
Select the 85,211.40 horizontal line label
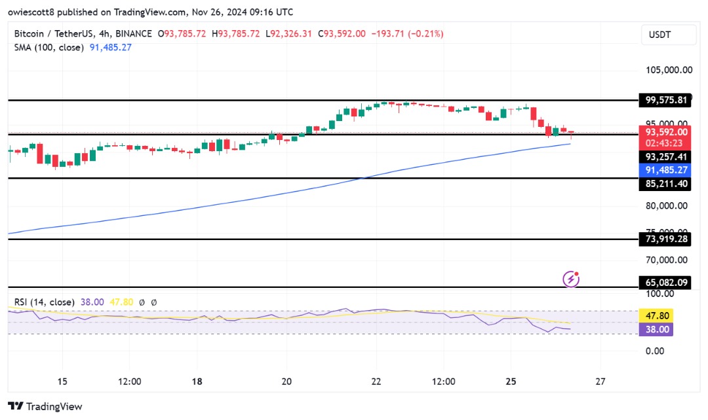pyautogui.click(x=665, y=184)
